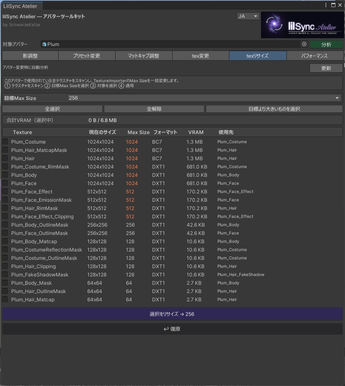Click the lilSync Atelier logo banner

pyautogui.click(x=302, y=25)
